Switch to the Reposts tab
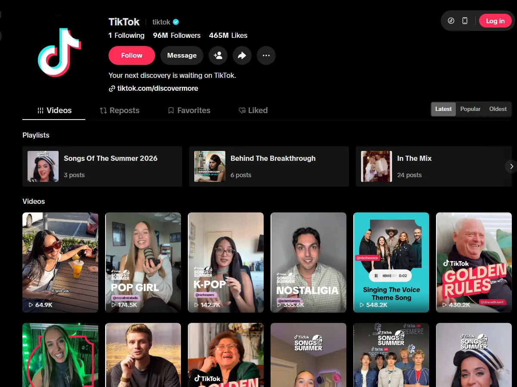This screenshot has width=517, height=387. (x=119, y=111)
